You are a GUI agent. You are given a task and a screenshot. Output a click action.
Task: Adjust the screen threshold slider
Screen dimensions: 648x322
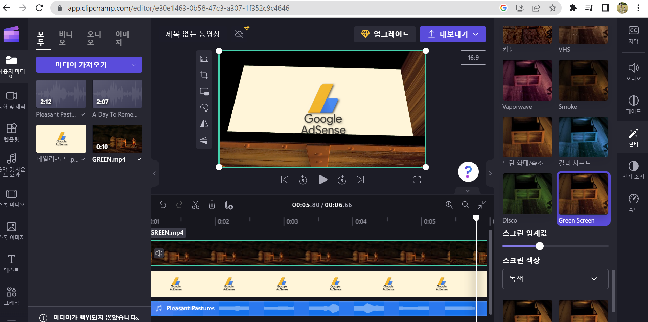[539, 246]
